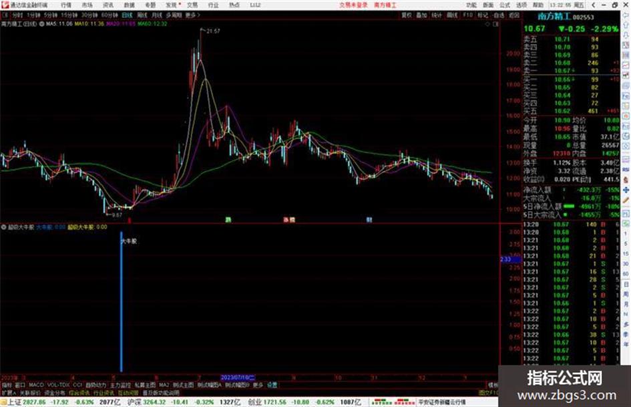Click the panel toggle icon at far left of period bar

[5, 15]
